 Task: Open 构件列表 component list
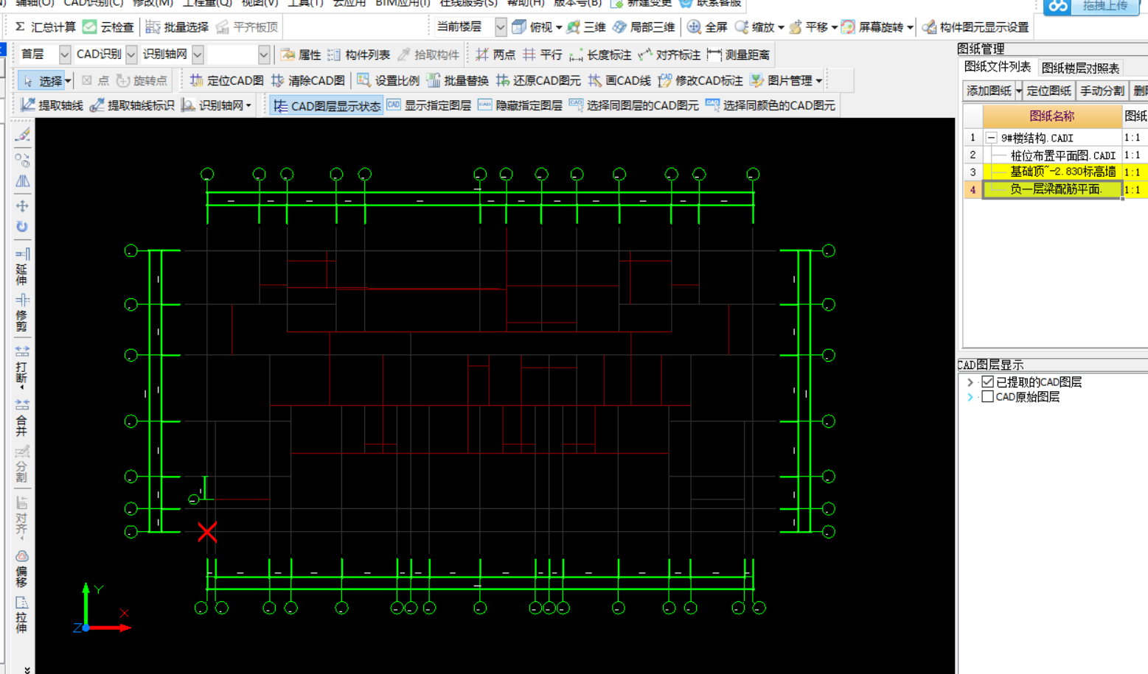coord(358,55)
